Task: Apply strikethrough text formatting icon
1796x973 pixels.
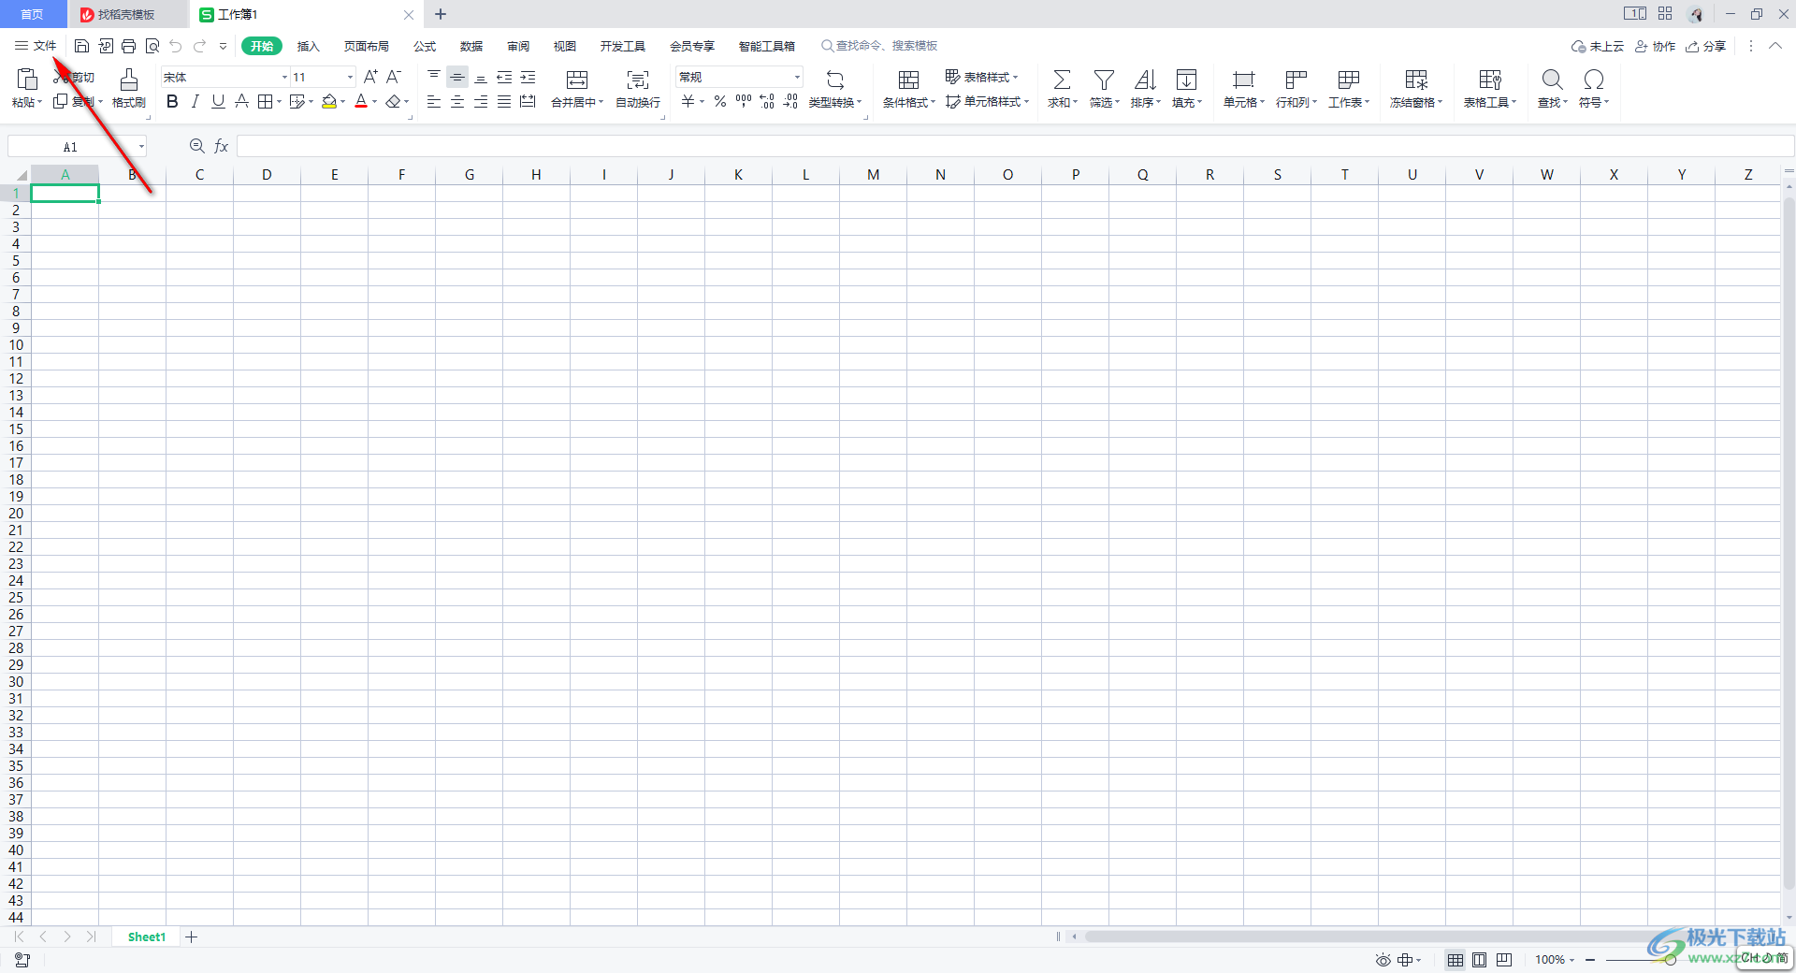Action: click(x=241, y=101)
